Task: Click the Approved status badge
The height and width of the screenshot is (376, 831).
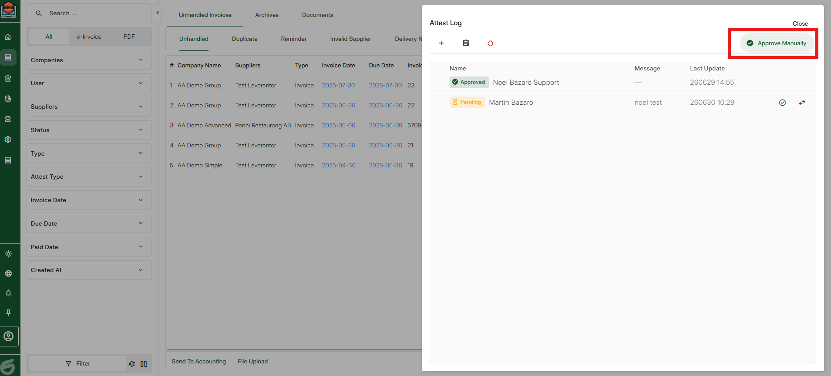Action: tap(469, 82)
